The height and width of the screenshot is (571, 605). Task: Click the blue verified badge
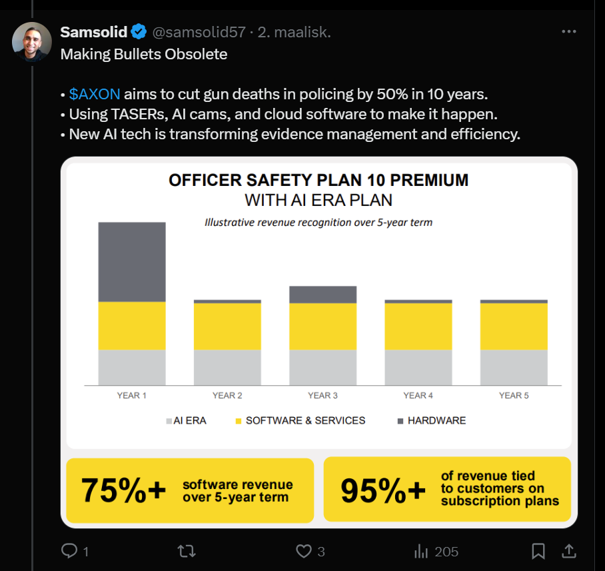point(139,32)
